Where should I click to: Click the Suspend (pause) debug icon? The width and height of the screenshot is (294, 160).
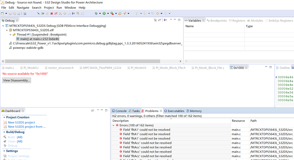point(47,14)
